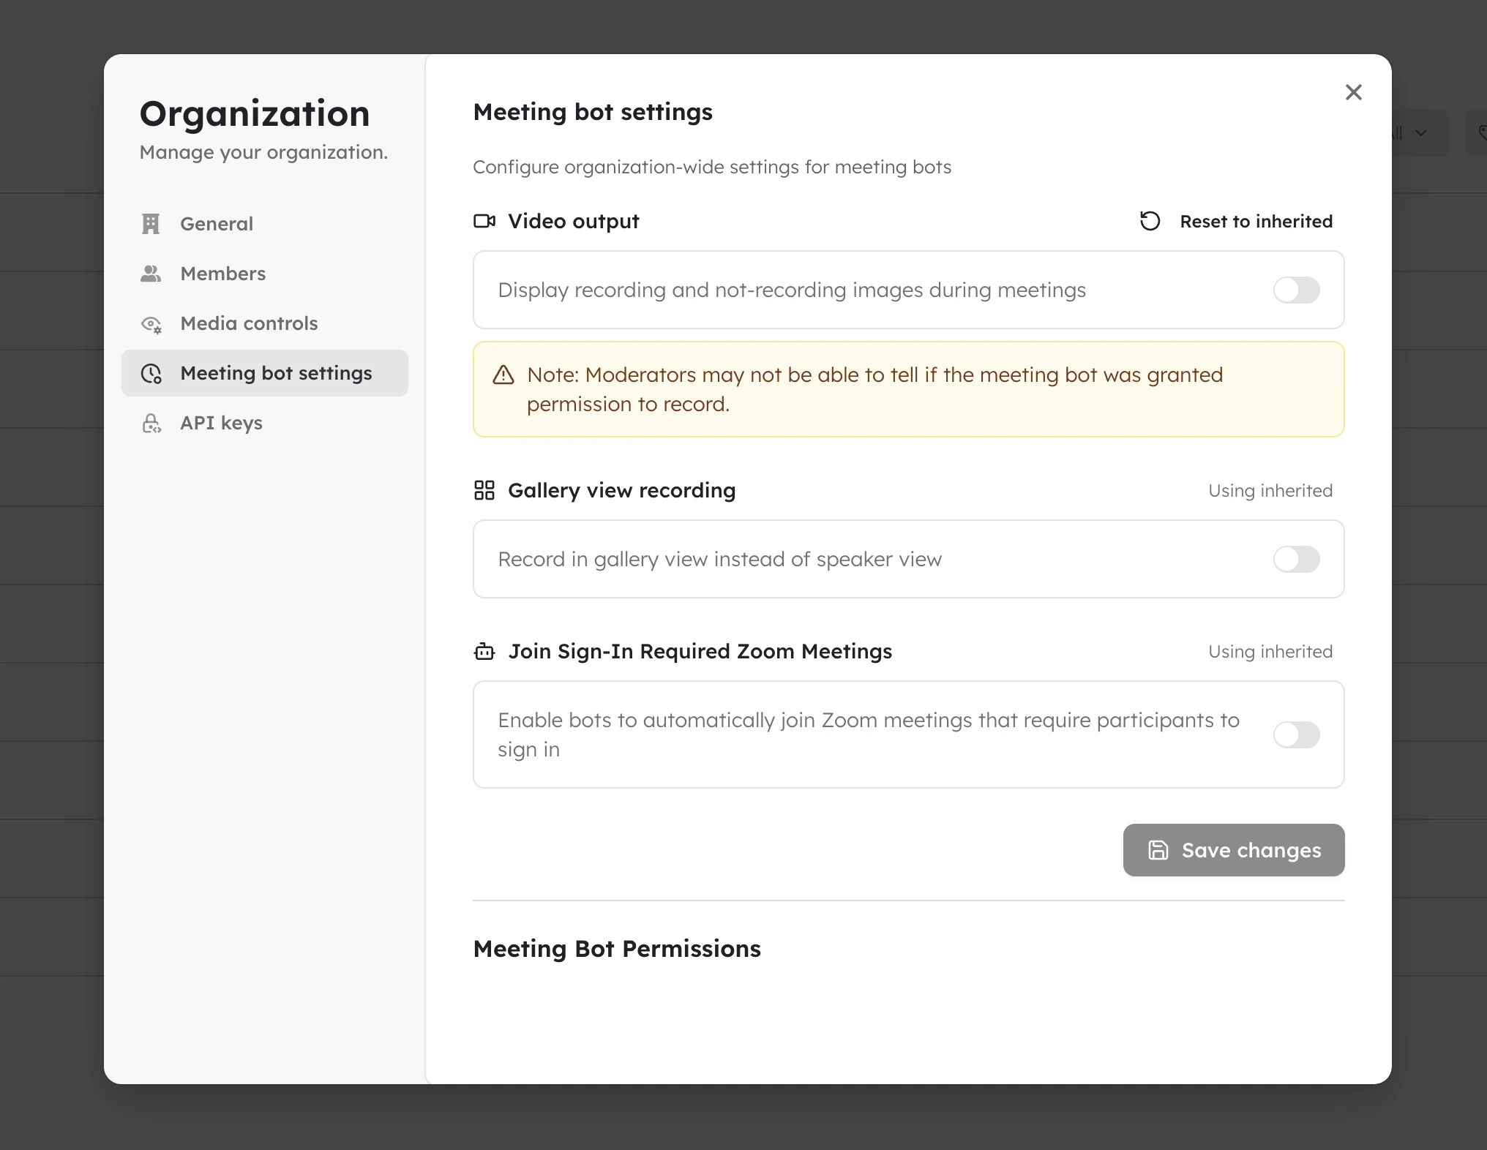Click the warning triangle icon in note
Viewport: 1487px width, 1150px height.
click(x=503, y=375)
